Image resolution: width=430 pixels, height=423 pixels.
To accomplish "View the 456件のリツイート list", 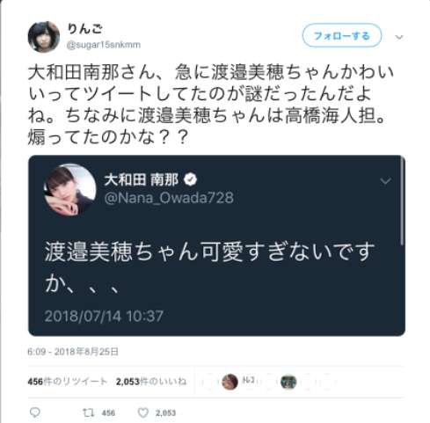I will (x=68, y=382).
